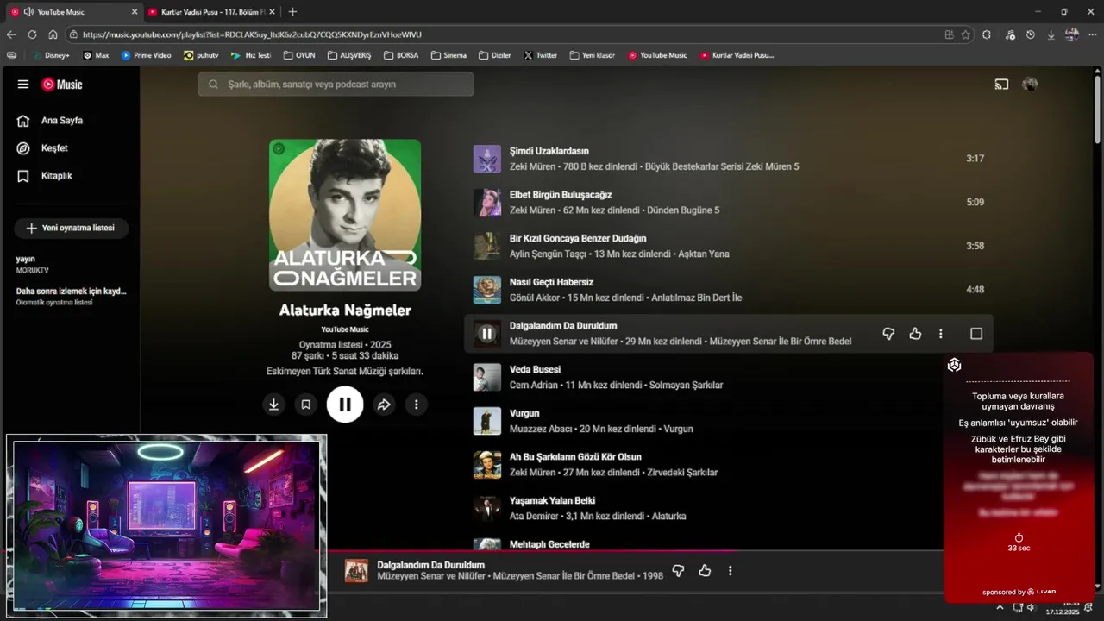The height and width of the screenshot is (621, 1104).
Task: Like the current song in player bar
Action: [x=705, y=571]
